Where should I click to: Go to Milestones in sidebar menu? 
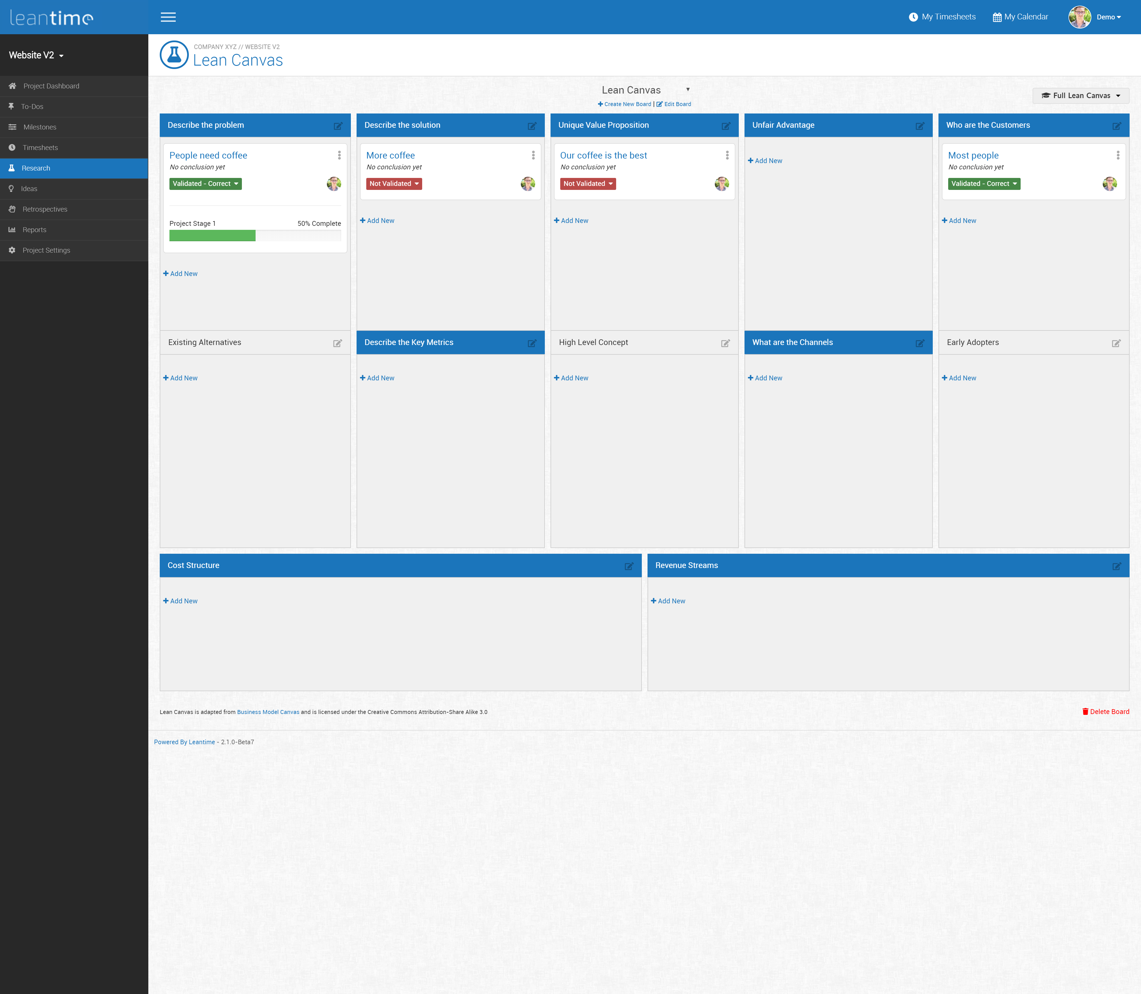click(x=39, y=127)
